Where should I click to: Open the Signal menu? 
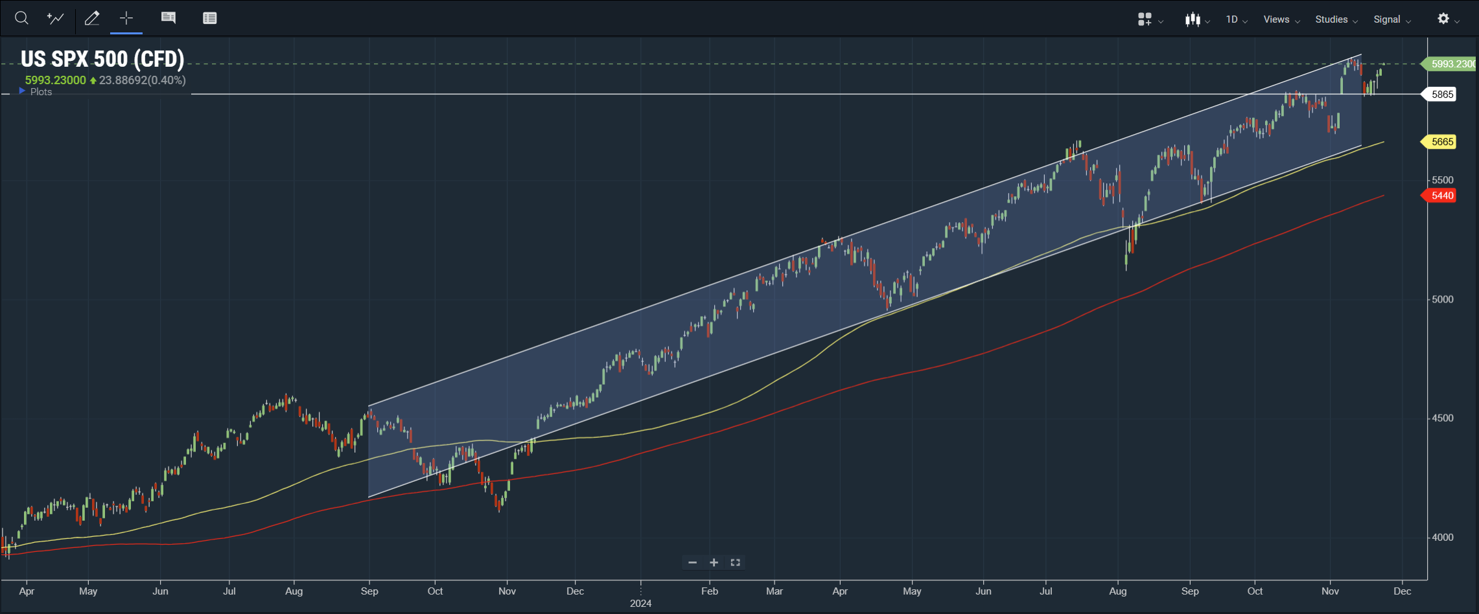[1392, 19]
